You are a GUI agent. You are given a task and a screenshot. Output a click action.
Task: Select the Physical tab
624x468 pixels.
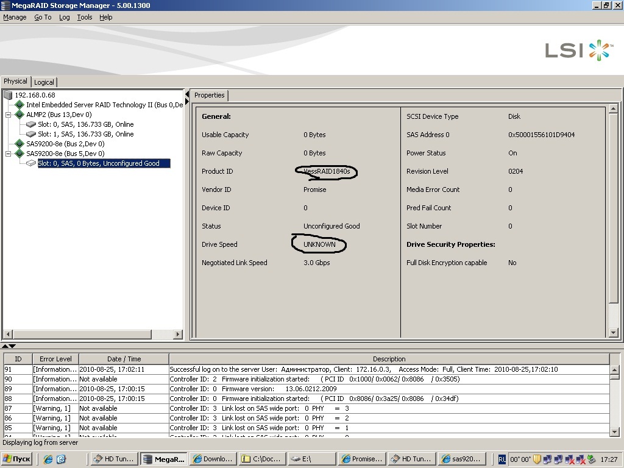point(15,81)
